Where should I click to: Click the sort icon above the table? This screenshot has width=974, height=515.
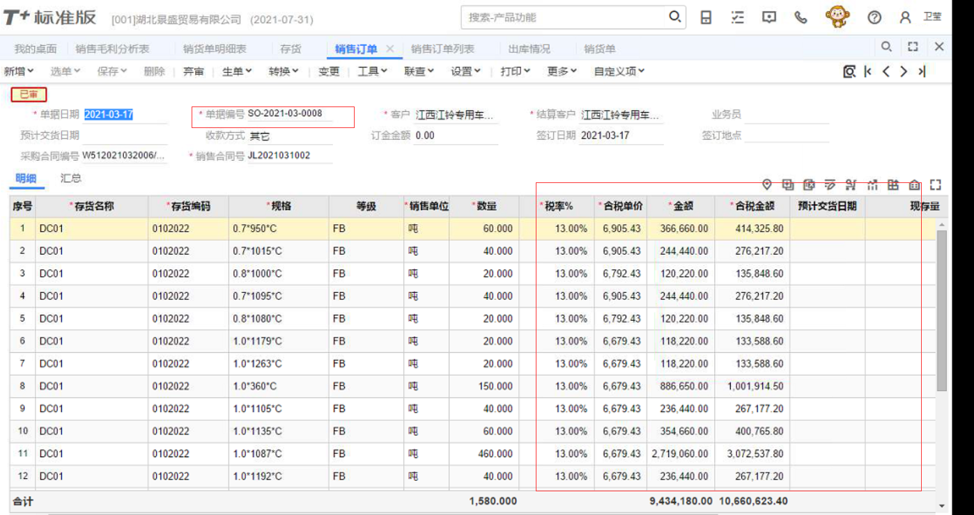point(851,184)
